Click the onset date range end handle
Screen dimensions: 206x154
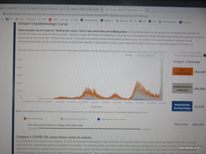[140, 129]
